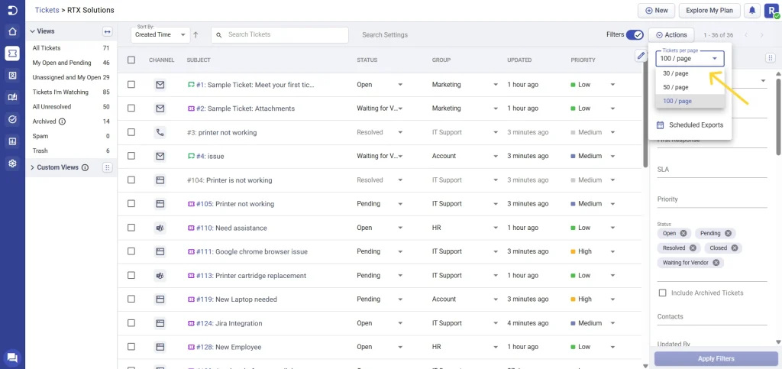Image resolution: width=782 pixels, height=369 pixels.
Task: Click the filter panel grid icon
Action: pos(771,58)
